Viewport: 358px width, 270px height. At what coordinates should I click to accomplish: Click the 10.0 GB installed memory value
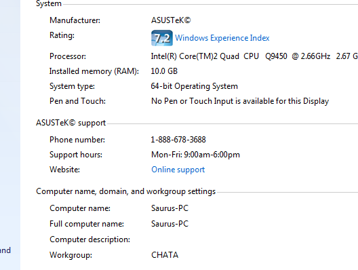[x=164, y=71]
